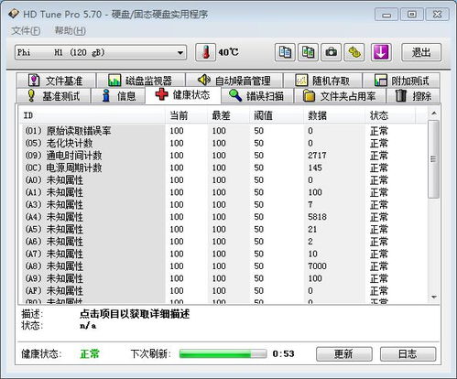Image resolution: width=457 pixels, height=379 pixels.
Task: Switch to the 信息 tab
Action: tap(118, 96)
